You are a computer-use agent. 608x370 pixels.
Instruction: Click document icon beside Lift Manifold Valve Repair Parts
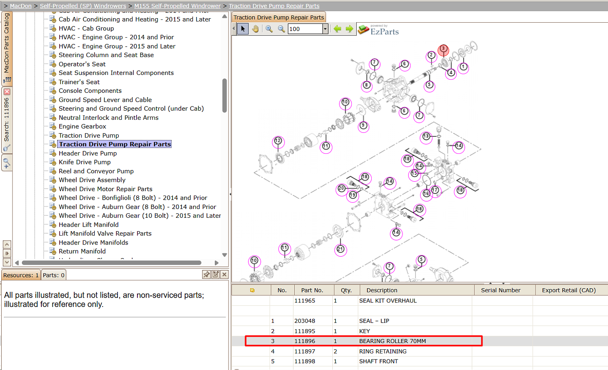[x=53, y=233]
